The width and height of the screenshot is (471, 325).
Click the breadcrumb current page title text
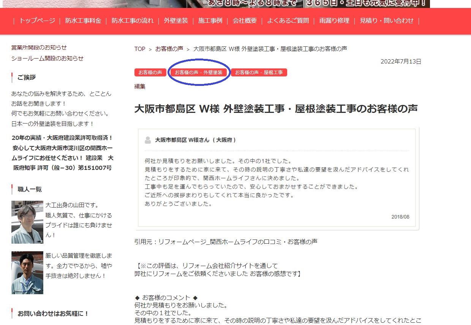pyautogui.click(x=270, y=49)
